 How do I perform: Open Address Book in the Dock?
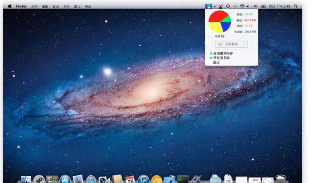point(117,179)
